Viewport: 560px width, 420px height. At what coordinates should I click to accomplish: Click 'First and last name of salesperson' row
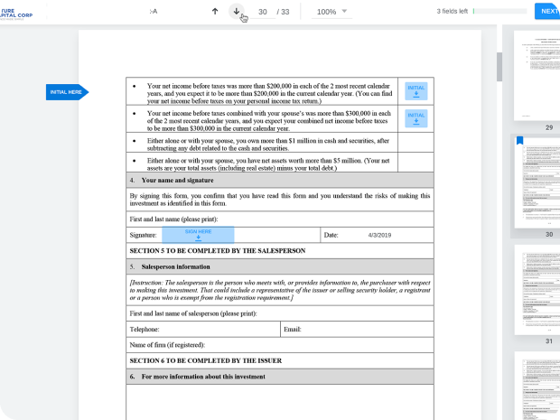(x=280, y=313)
